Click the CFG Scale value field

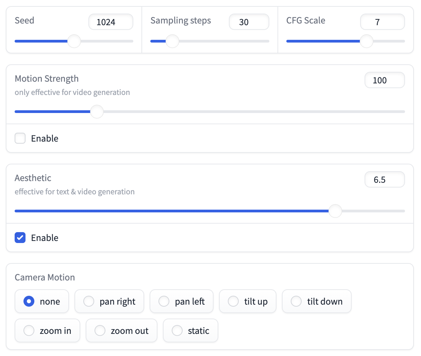[x=382, y=22]
